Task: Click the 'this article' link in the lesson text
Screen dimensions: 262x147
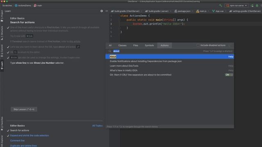Action: (75, 41)
